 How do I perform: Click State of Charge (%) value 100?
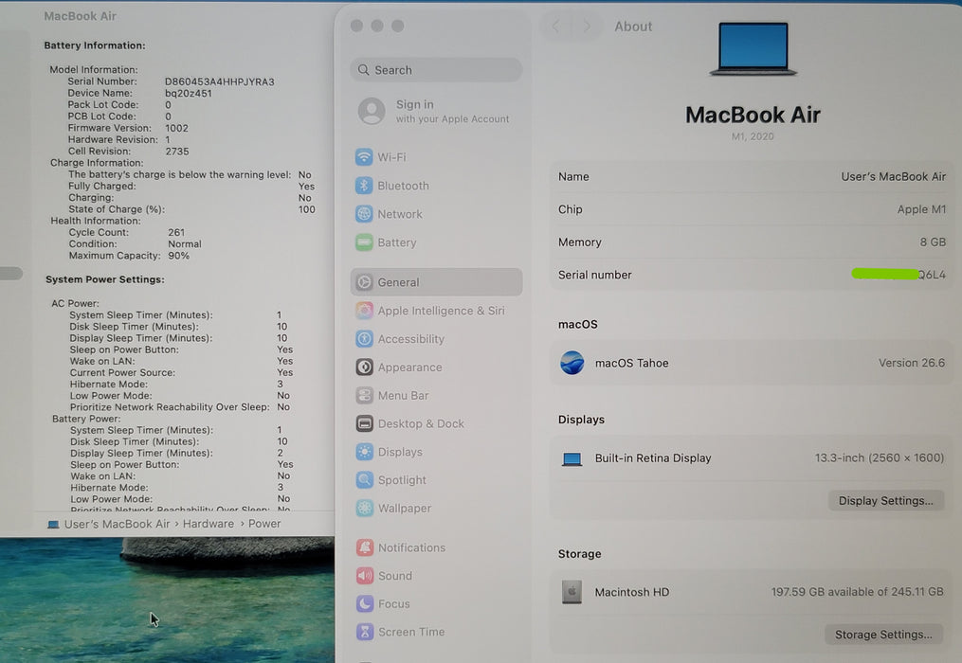pos(307,209)
